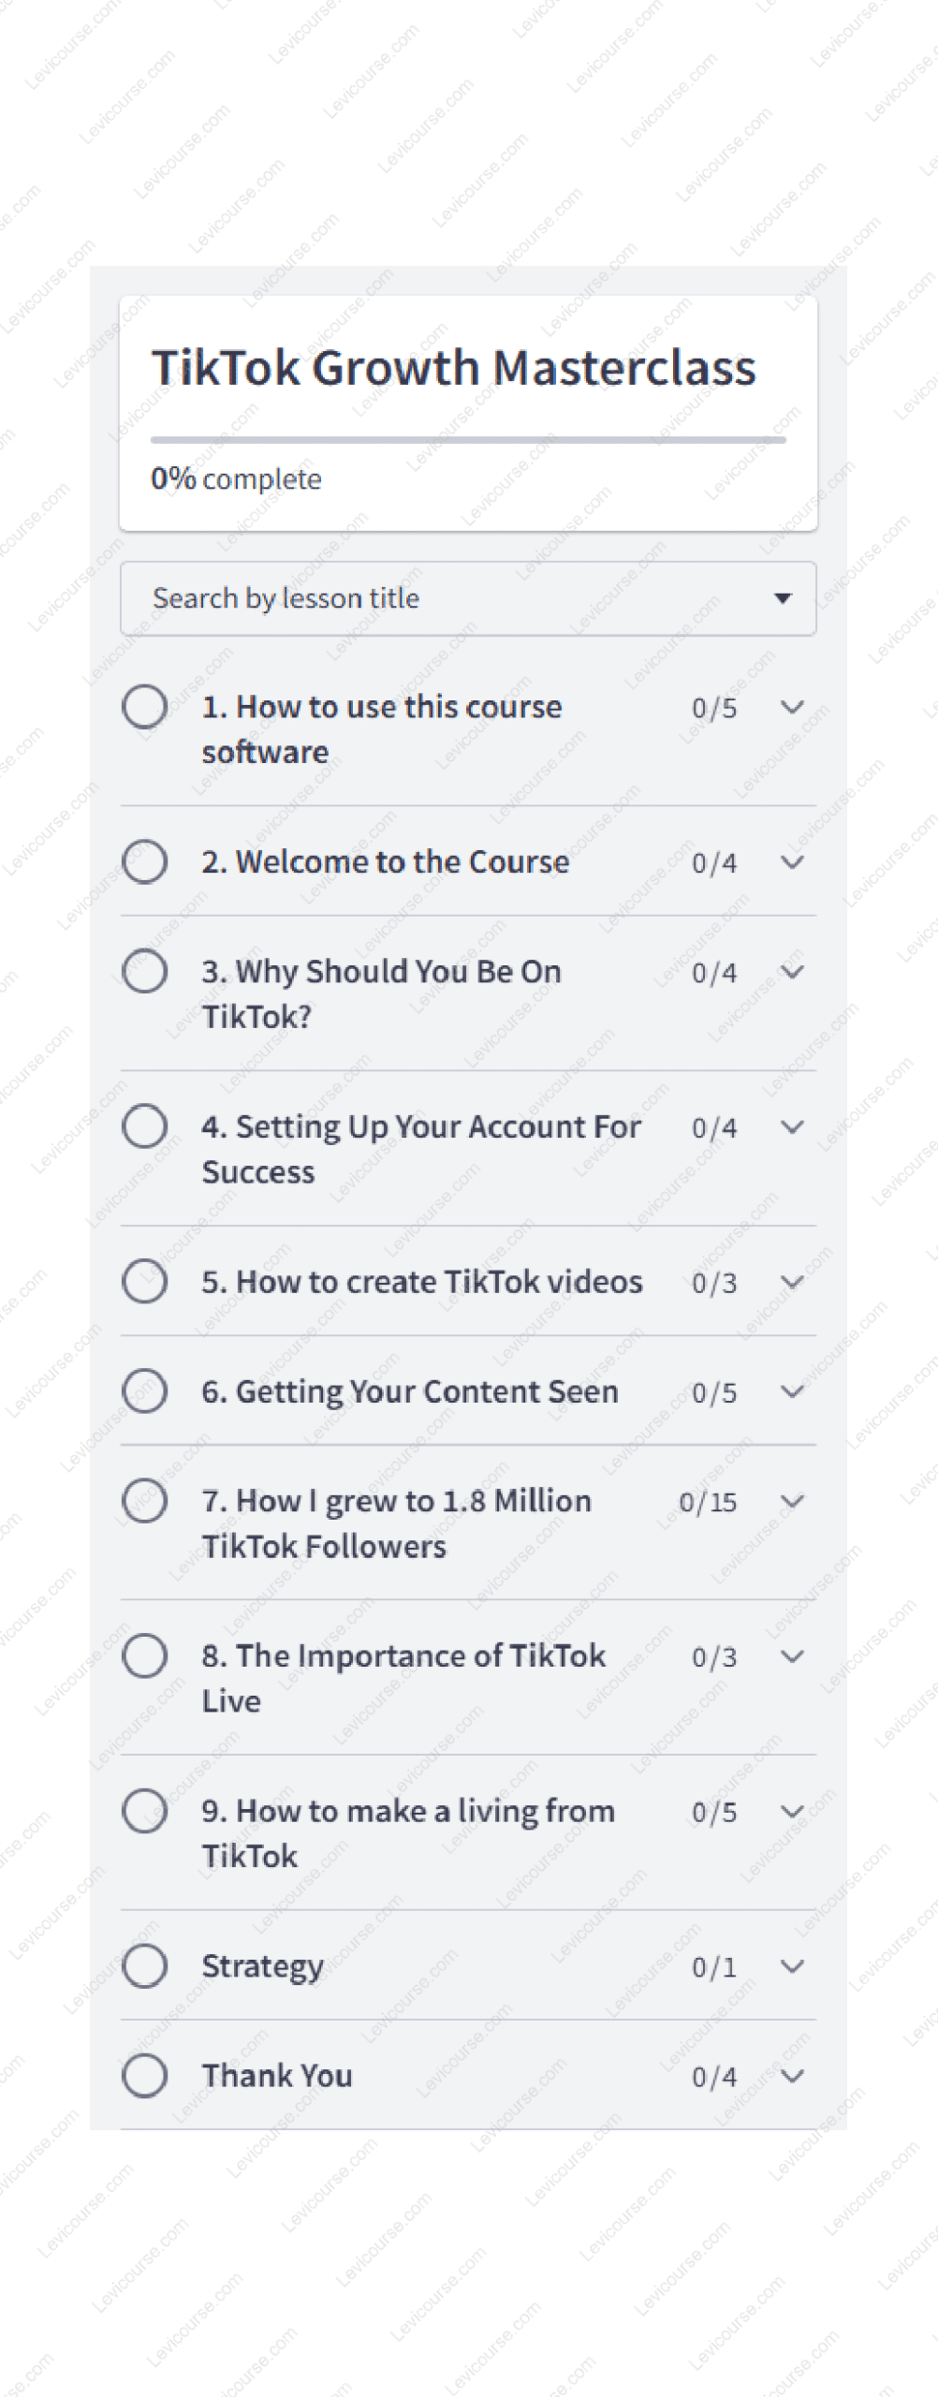Click circle icon beside How to create TikTok videos

[145, 1281]
